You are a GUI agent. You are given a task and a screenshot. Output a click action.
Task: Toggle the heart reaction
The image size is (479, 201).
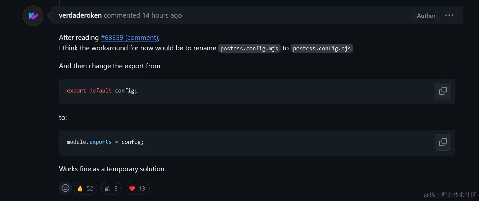click(x=138, y=188)
